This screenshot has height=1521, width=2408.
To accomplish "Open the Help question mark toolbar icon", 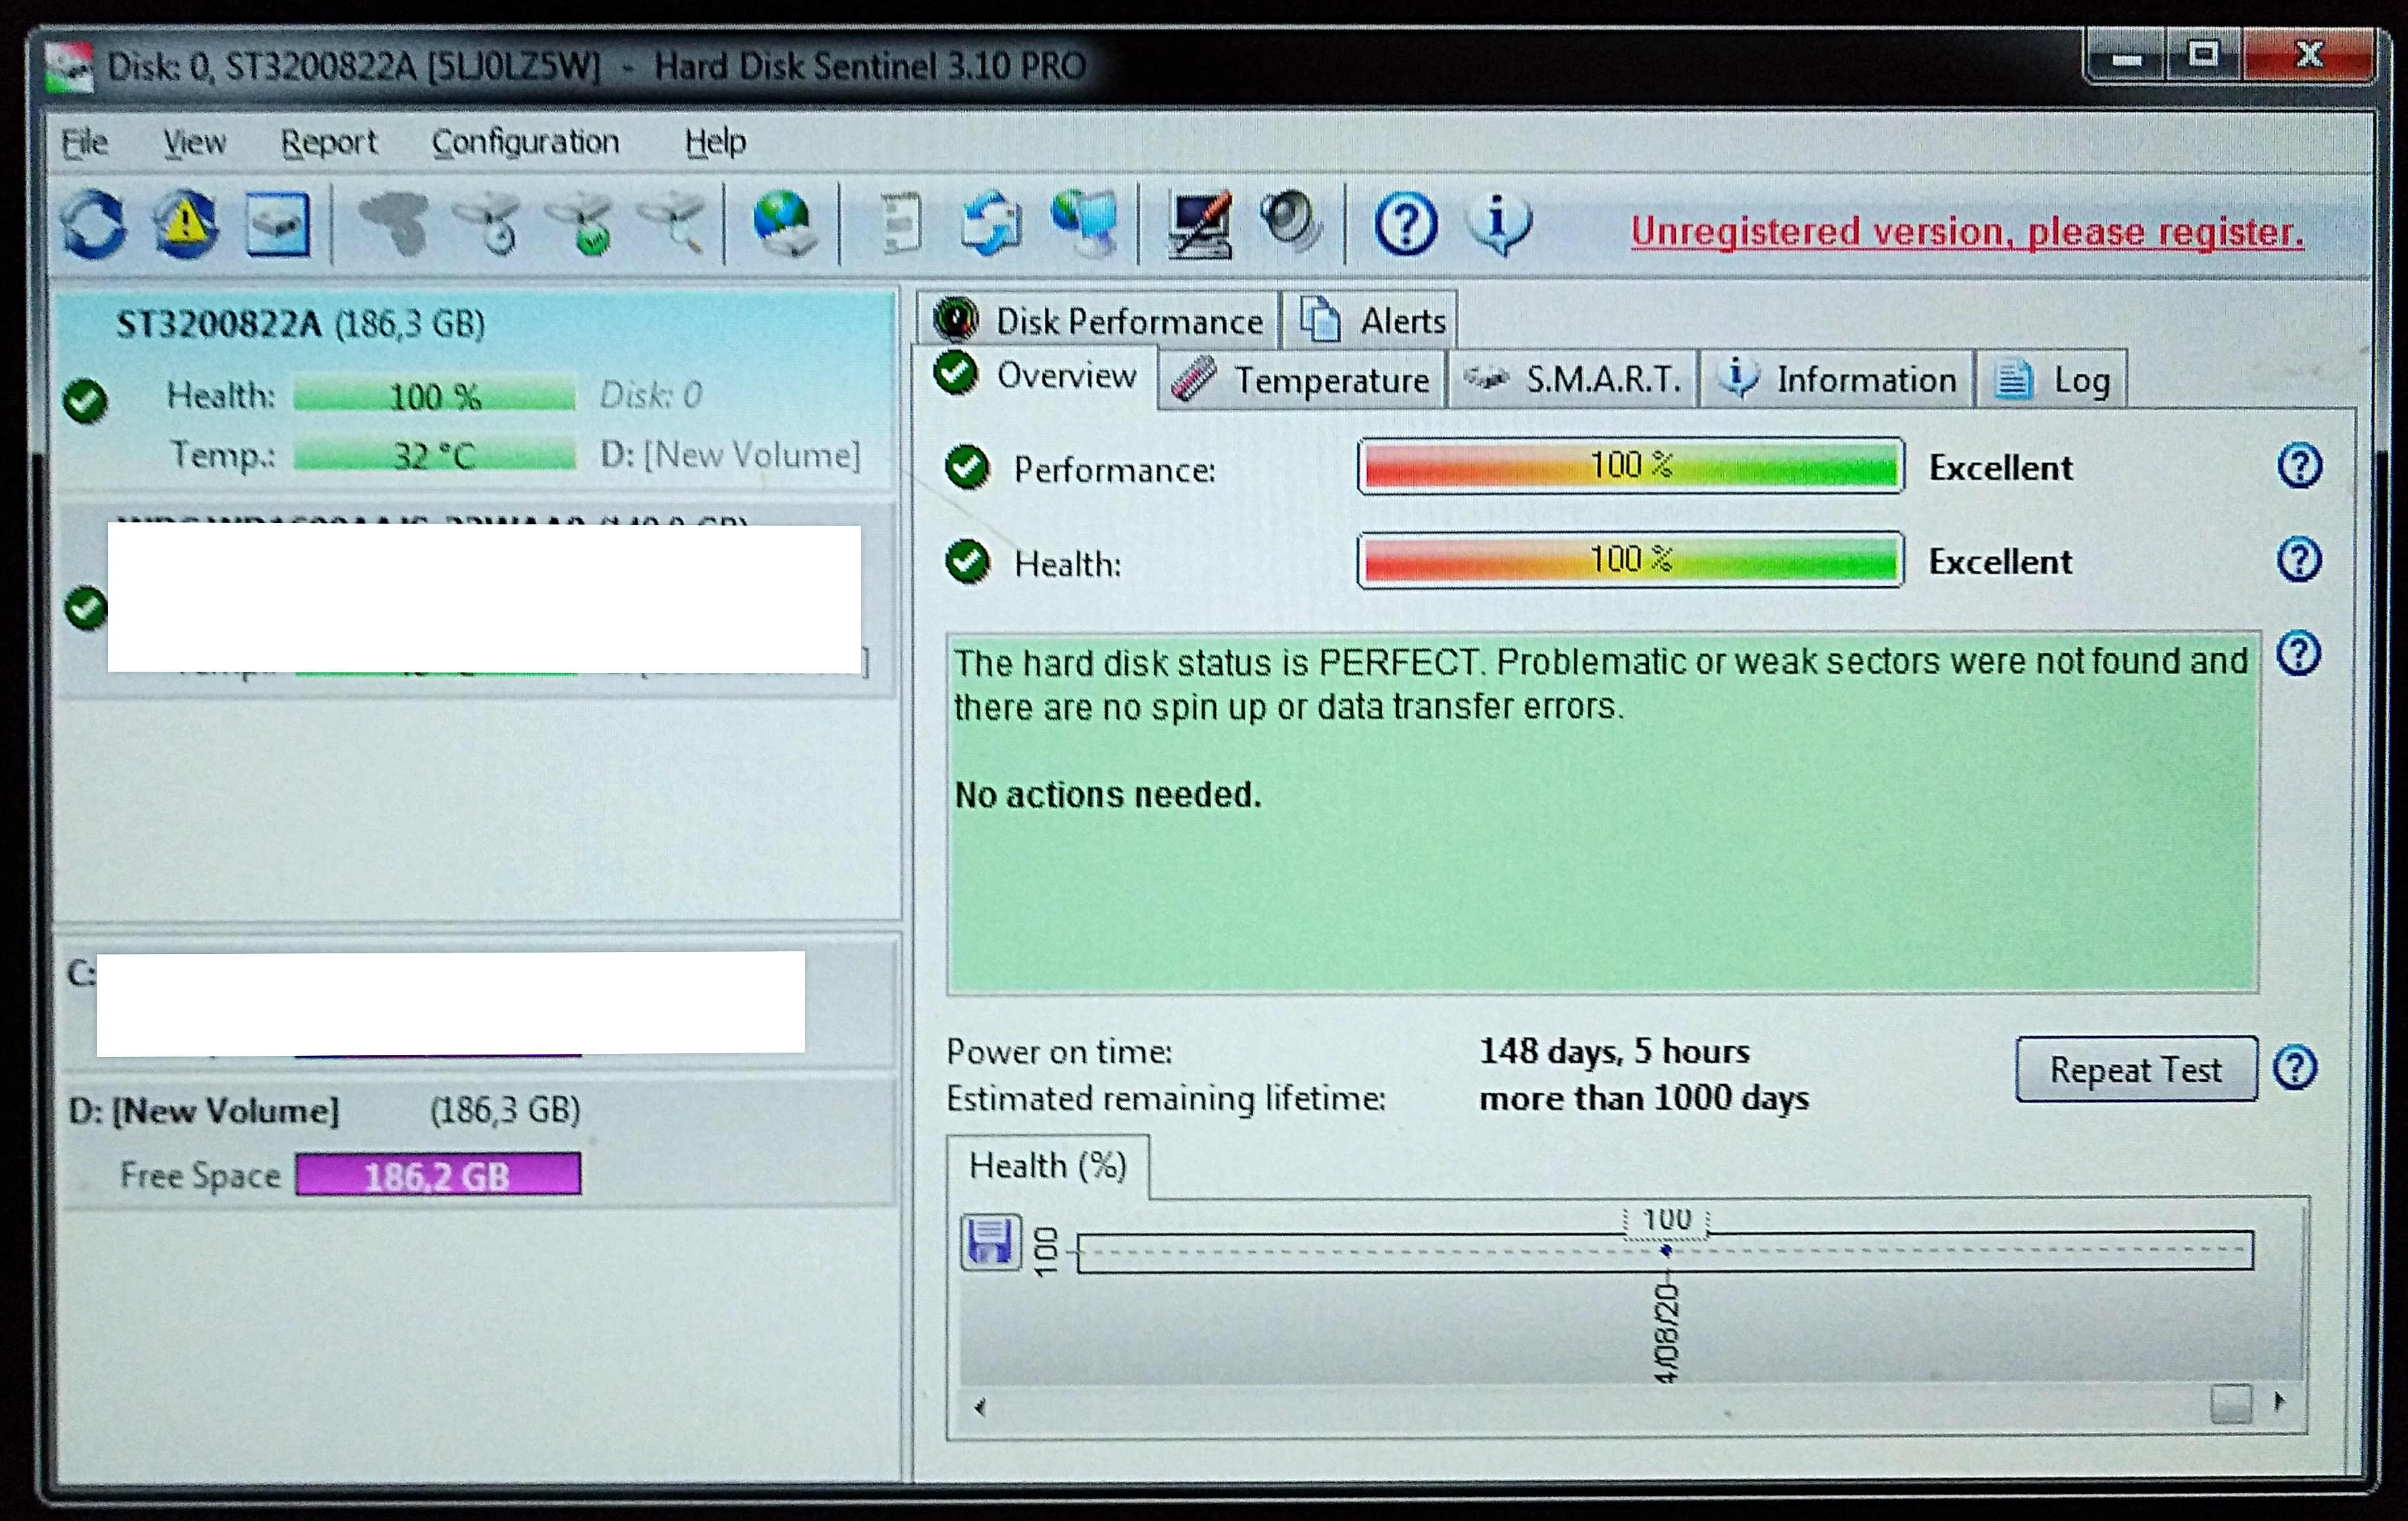I will (1405, 224).
